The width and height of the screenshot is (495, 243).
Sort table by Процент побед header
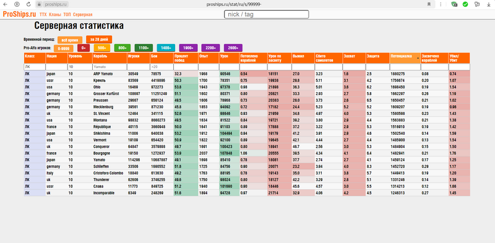click(186, 58)
